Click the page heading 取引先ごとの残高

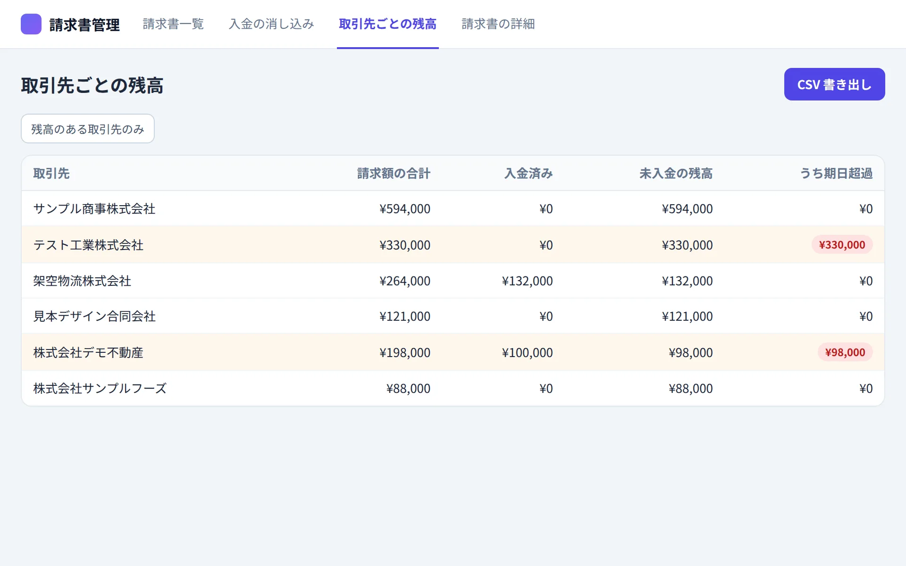point(92,85)
